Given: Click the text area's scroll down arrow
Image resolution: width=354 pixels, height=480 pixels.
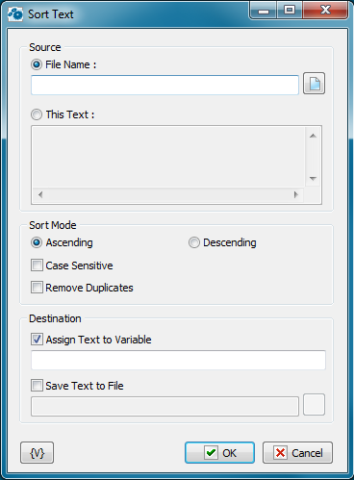Looking at the screenshot, I should 313,178.
